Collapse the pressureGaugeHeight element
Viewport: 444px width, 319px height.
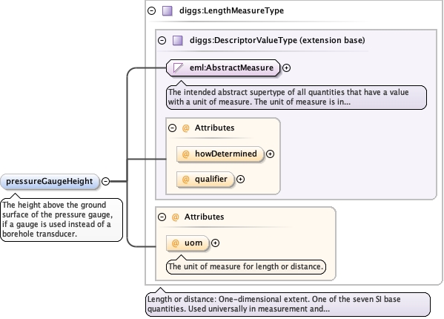(x=105, y=181)
